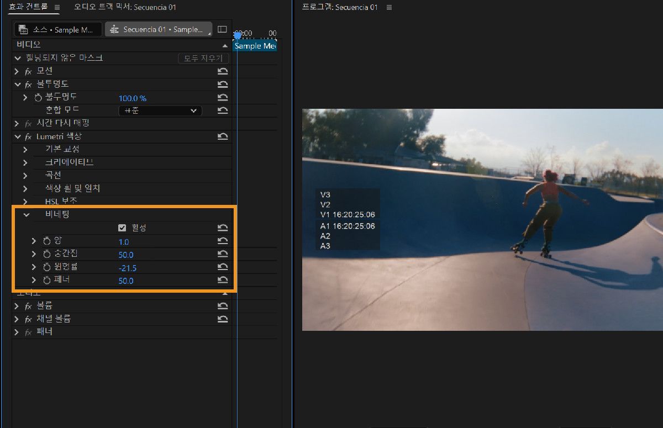Select the Sample Me clip bar
The height and width of the screenshot is (428, 663).
tap(255, 46)
